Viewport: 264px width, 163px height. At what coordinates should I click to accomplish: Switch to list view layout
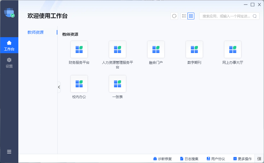click(184, 16)
